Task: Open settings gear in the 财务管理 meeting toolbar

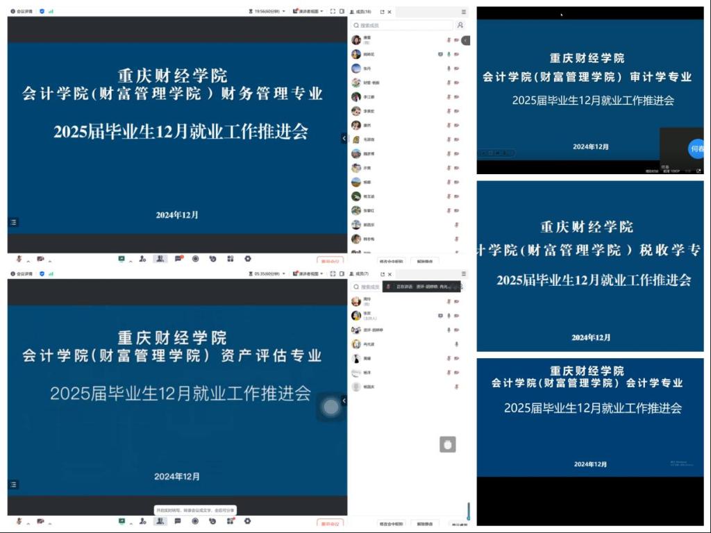Action: tap(248, 259)
